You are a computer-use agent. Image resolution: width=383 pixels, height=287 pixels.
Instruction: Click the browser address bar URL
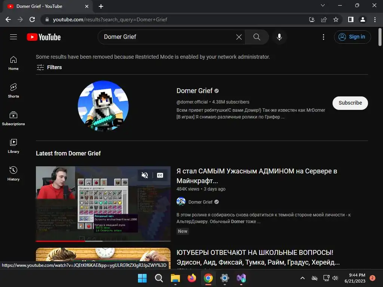110,19
